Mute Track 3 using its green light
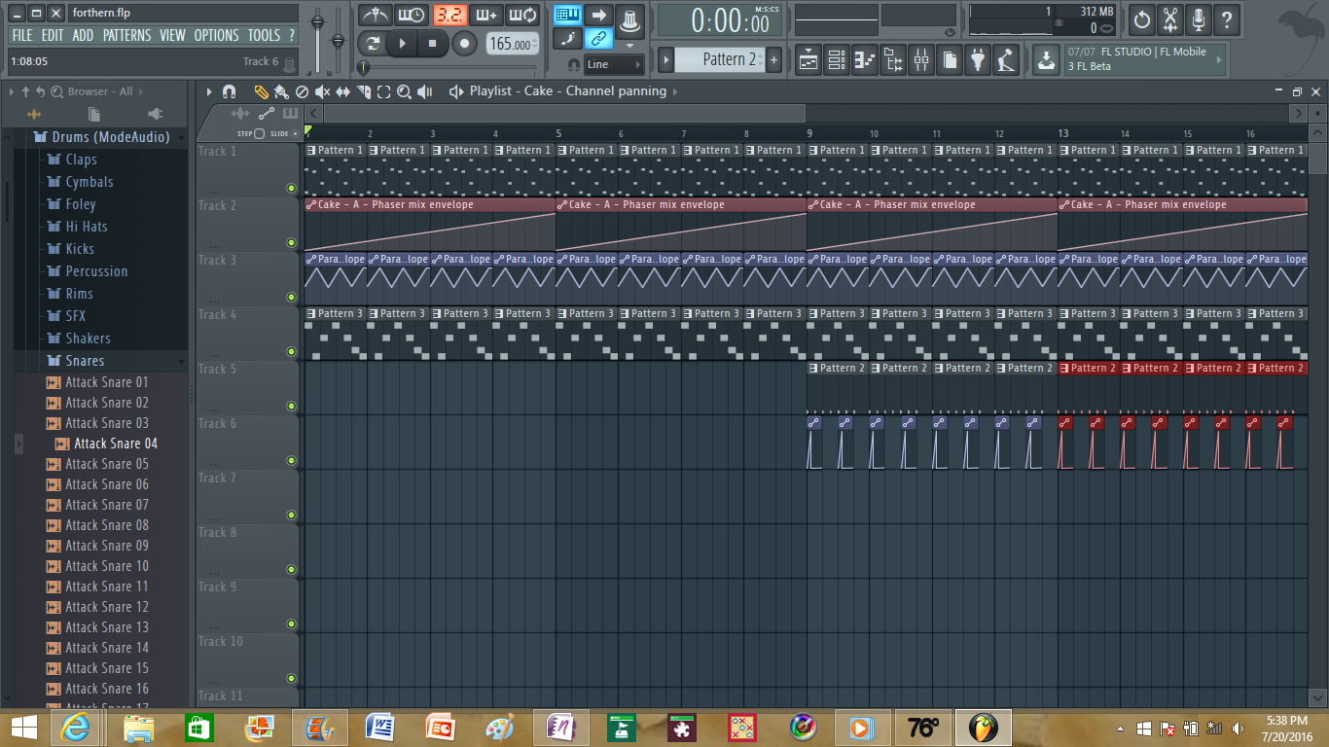 point(291,298)
